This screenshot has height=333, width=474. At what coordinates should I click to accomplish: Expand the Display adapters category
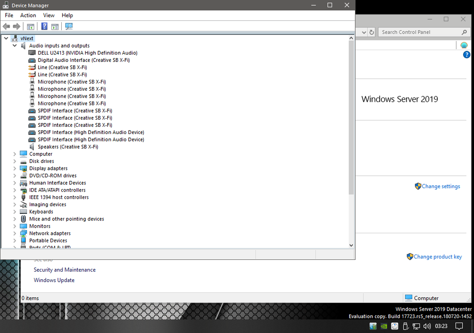tap(15, 169)
